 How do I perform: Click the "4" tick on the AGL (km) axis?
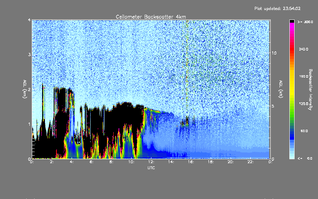click(x=29, y=20)
